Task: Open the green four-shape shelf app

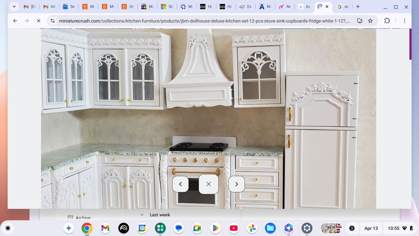Action: click(160, 228)
